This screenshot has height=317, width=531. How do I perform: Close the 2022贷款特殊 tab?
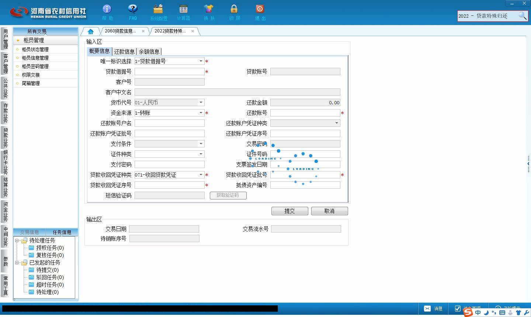click(x=192, y=31)
